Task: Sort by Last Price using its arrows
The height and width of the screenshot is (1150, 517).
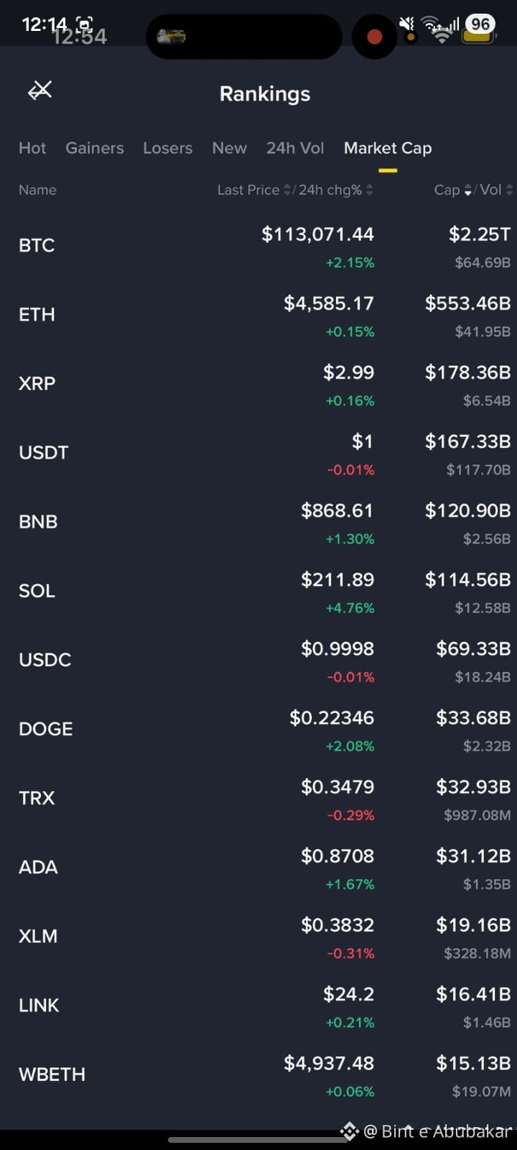Action: [x=288, y=190]
